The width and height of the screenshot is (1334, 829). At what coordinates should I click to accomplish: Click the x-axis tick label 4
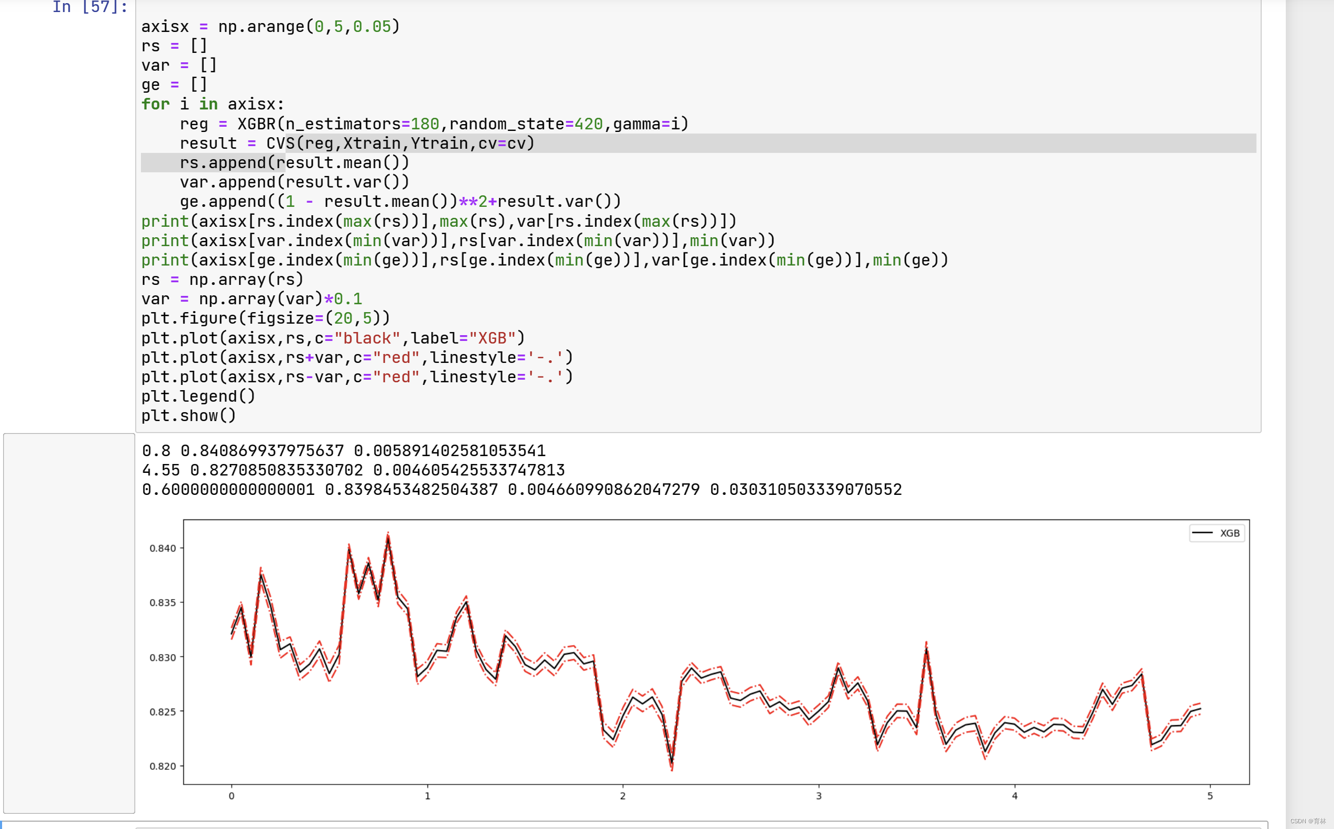coord(1015,796)
